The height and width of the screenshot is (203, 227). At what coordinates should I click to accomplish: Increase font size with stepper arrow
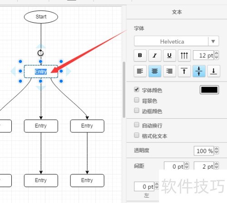(x=217, y=53)
